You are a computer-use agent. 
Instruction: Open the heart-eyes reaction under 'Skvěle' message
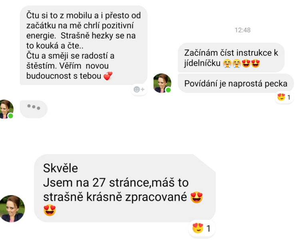point(201,228)
